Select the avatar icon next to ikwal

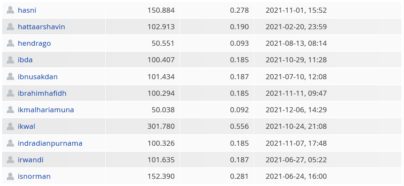pos(10,126)
